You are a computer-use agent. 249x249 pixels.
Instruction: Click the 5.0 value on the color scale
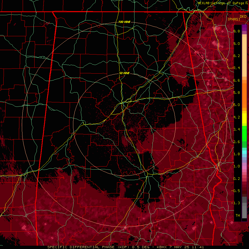(237, 105)
